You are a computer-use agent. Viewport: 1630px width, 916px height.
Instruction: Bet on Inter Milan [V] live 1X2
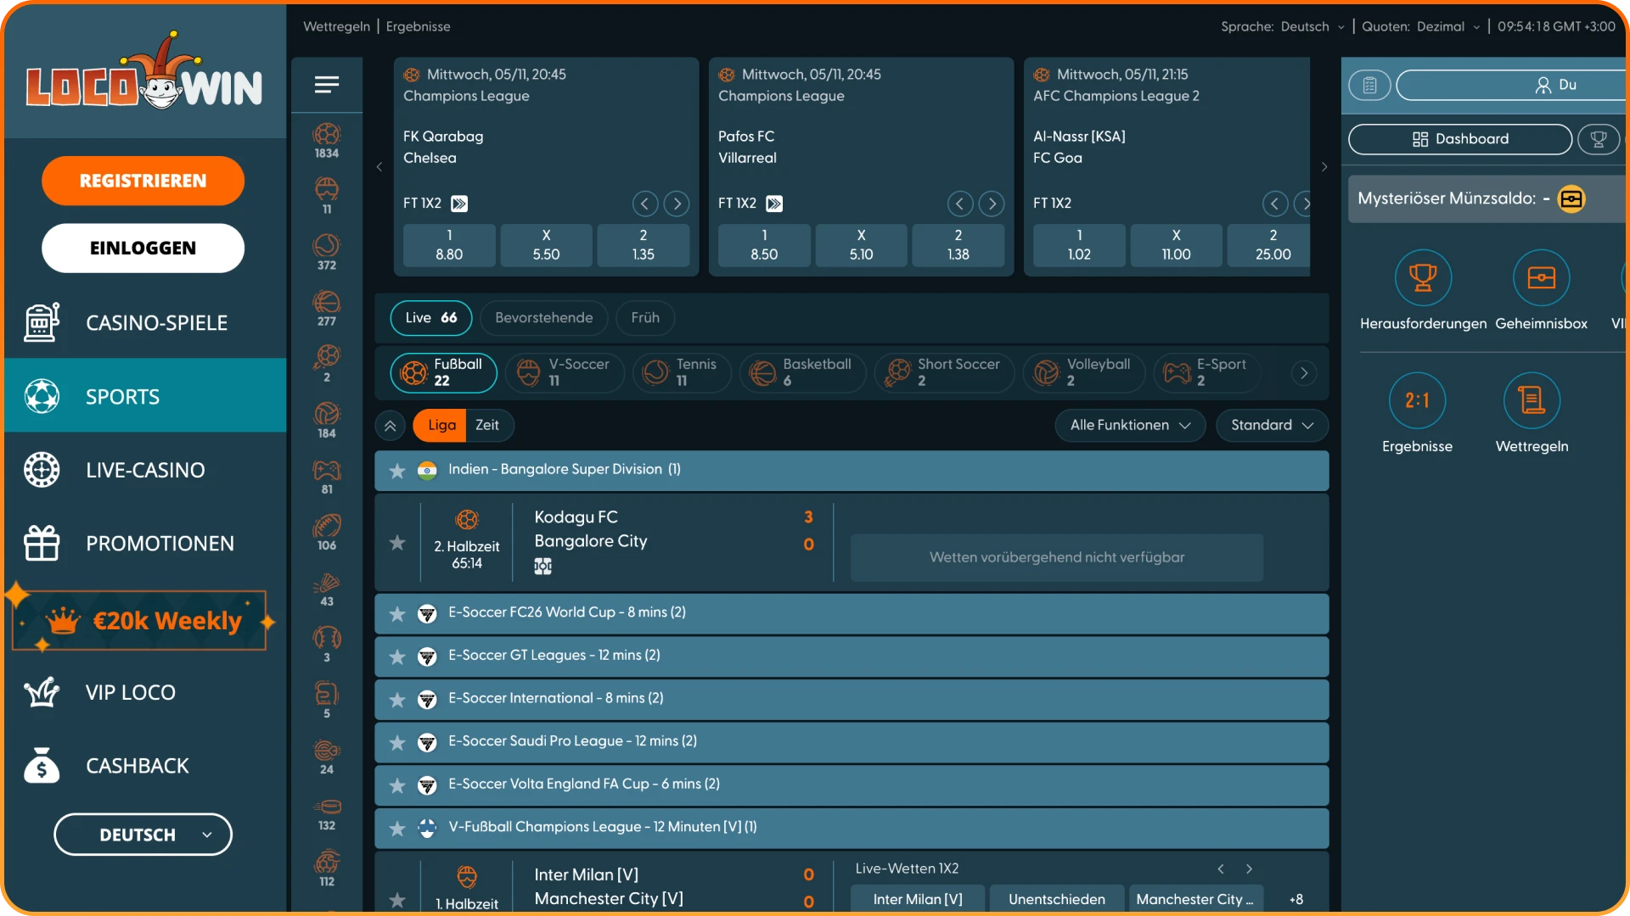click(x=918, y=898)
